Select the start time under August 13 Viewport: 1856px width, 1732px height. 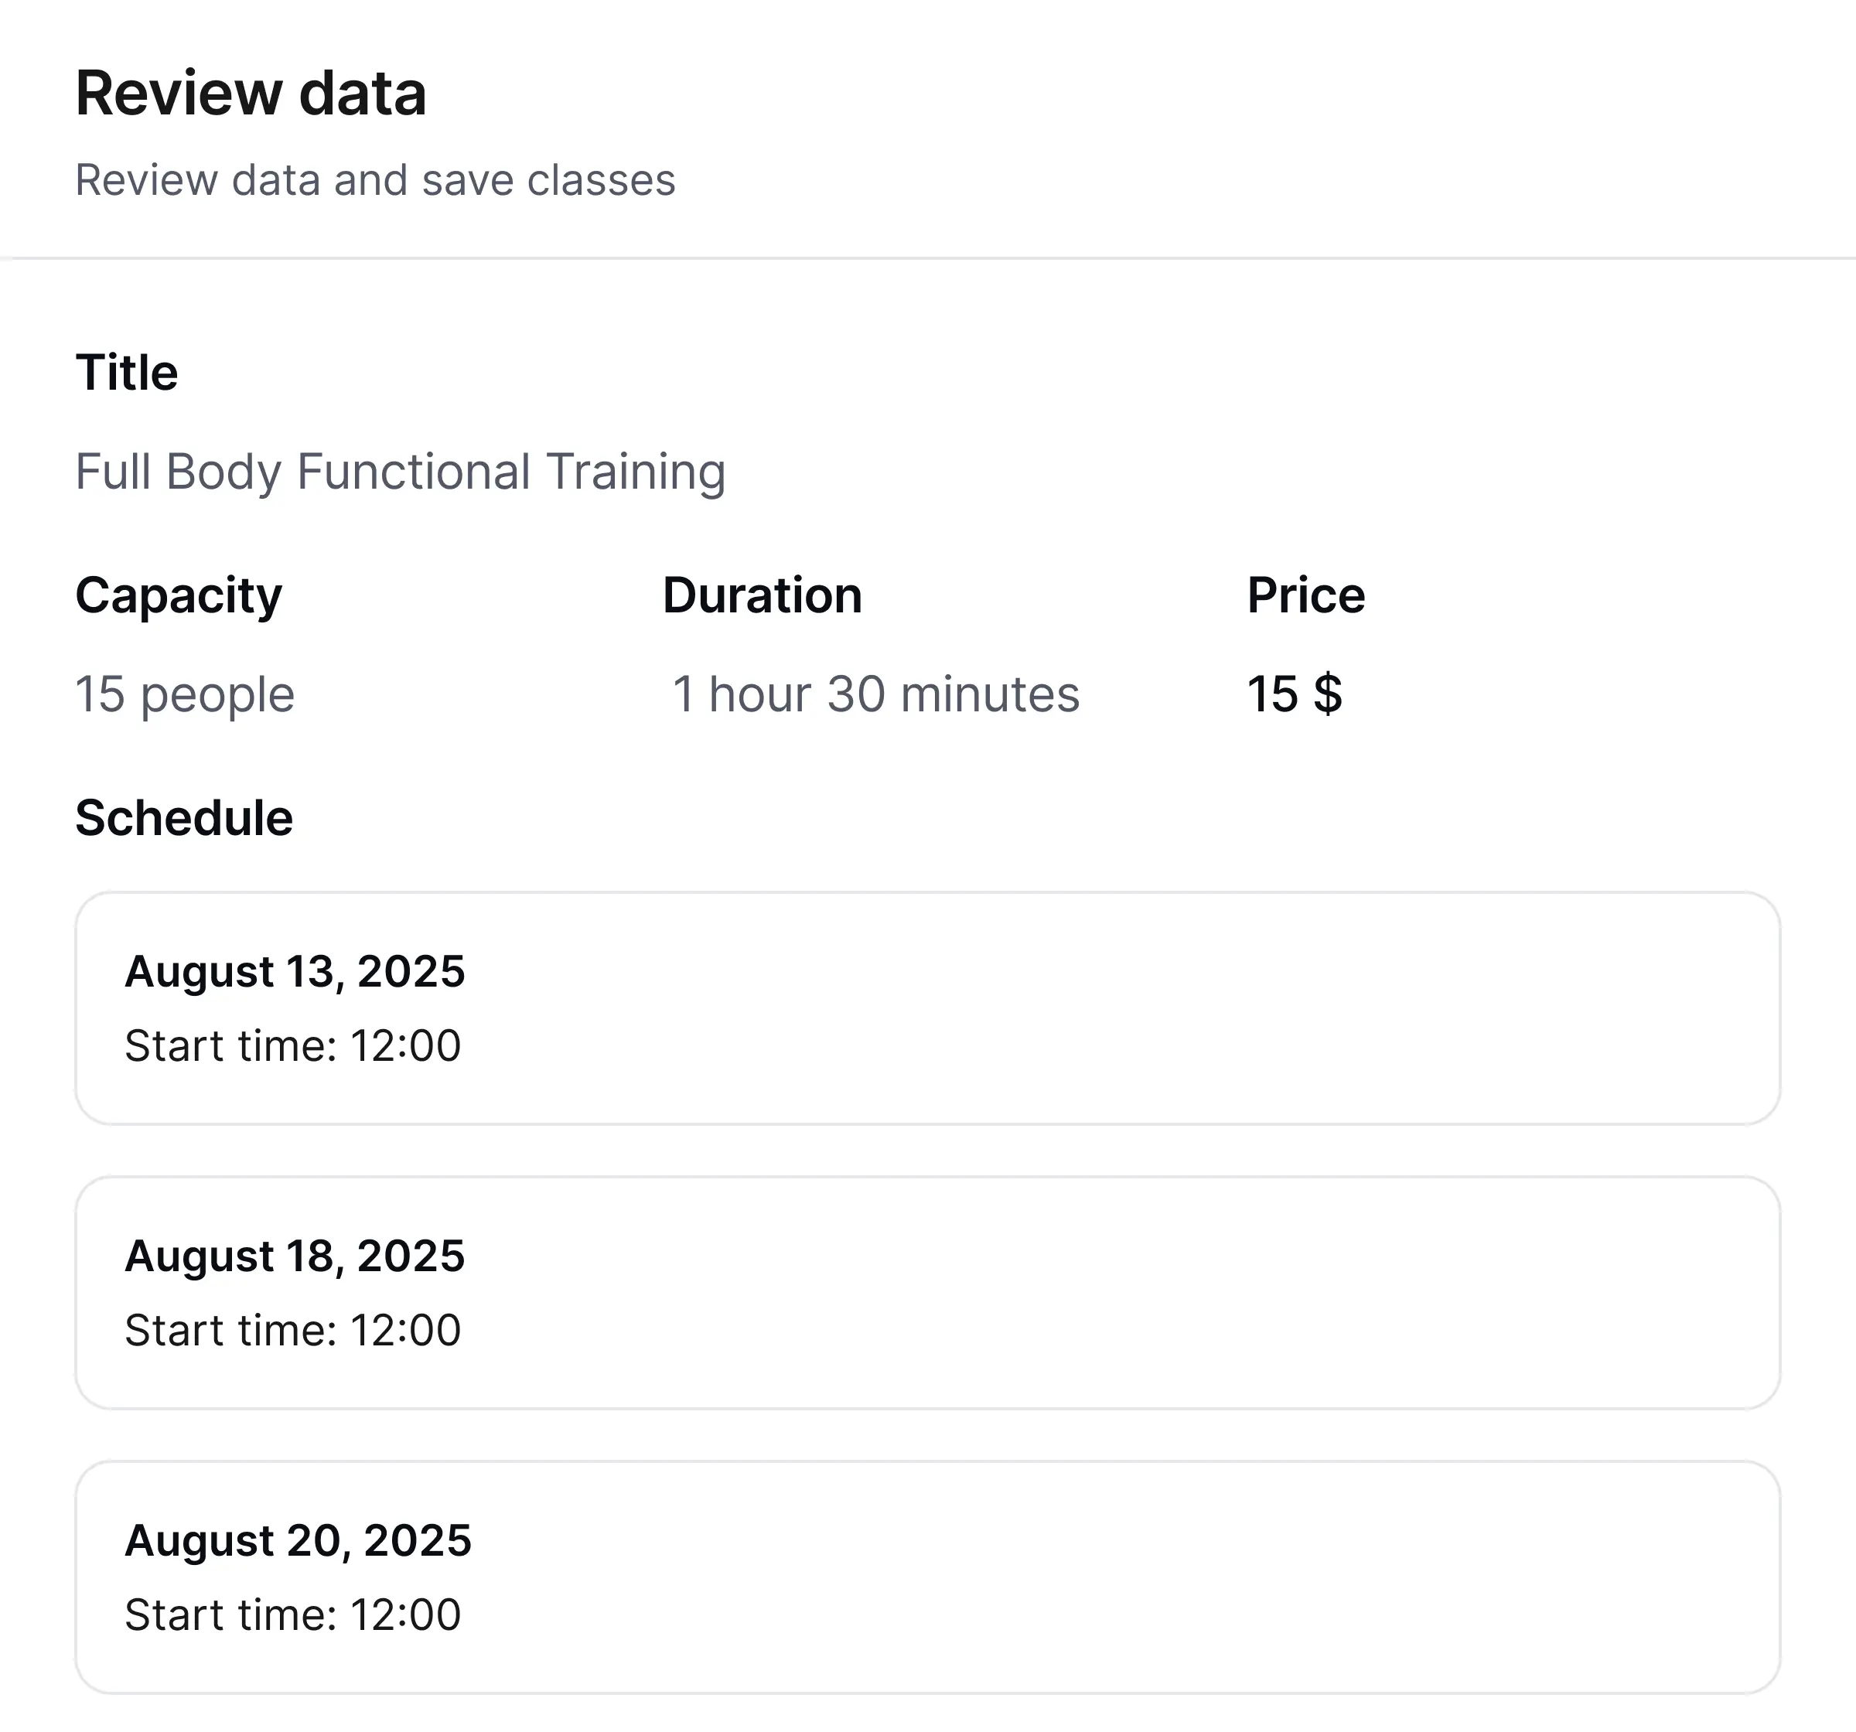(293, 1045)
